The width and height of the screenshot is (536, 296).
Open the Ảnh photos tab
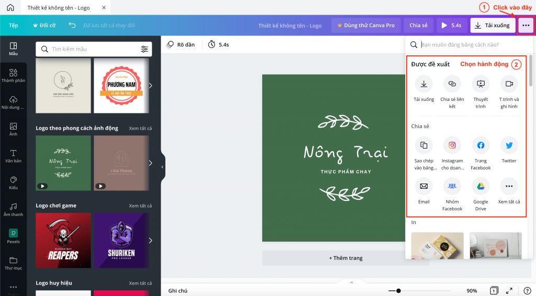[13, 129]
